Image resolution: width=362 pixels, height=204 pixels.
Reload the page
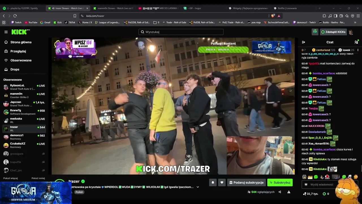[15, 16]
